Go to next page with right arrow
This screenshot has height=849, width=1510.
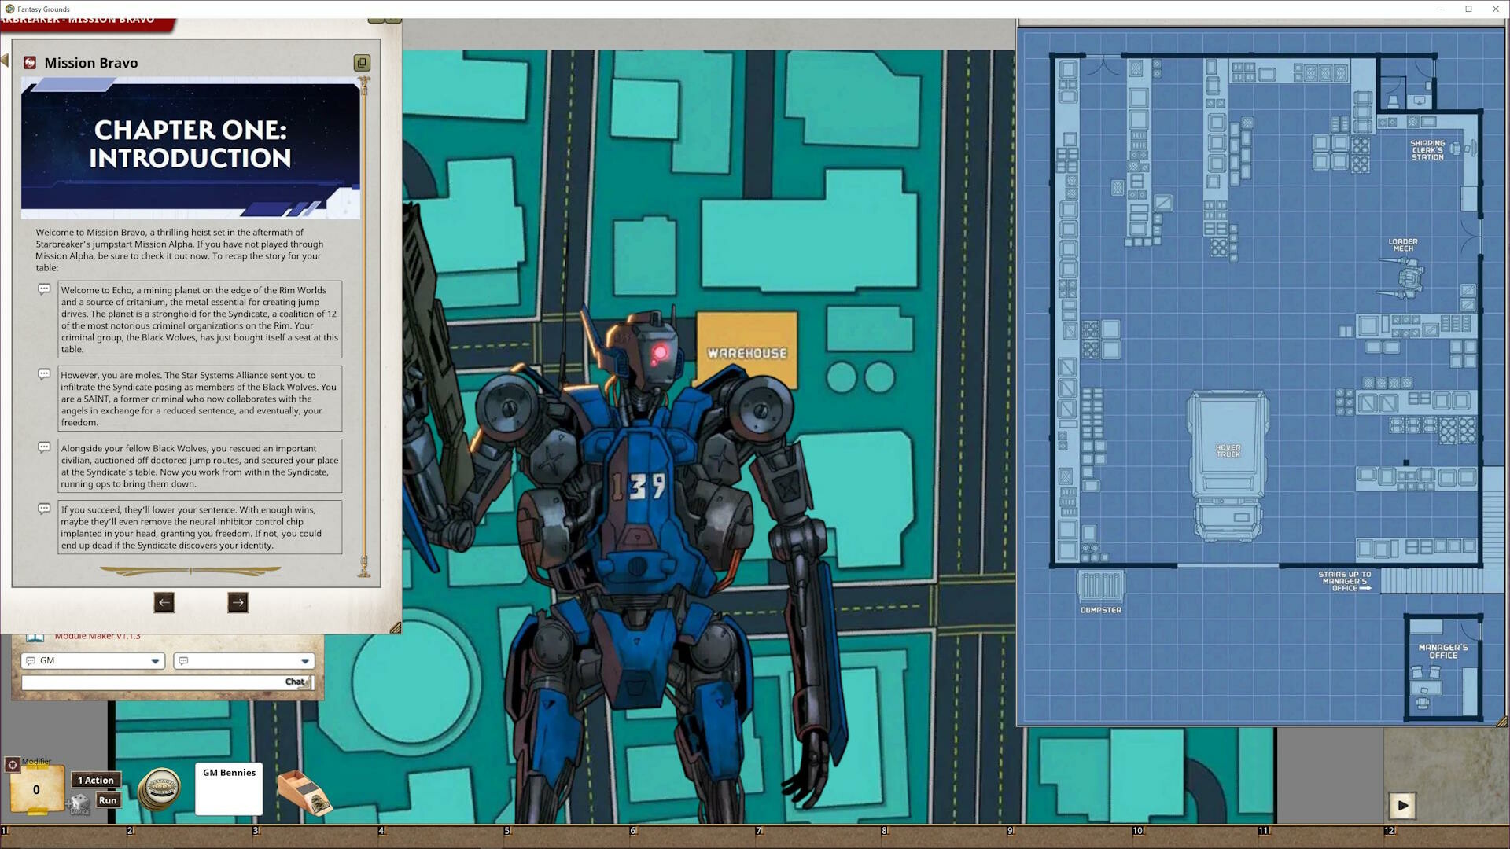click(238, 603)
